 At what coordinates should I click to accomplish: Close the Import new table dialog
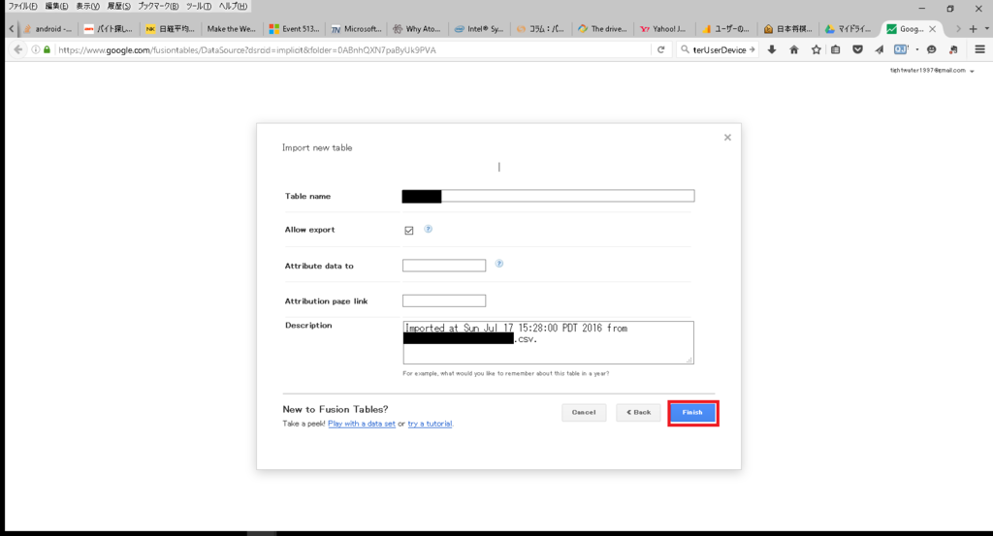point(727,138)
